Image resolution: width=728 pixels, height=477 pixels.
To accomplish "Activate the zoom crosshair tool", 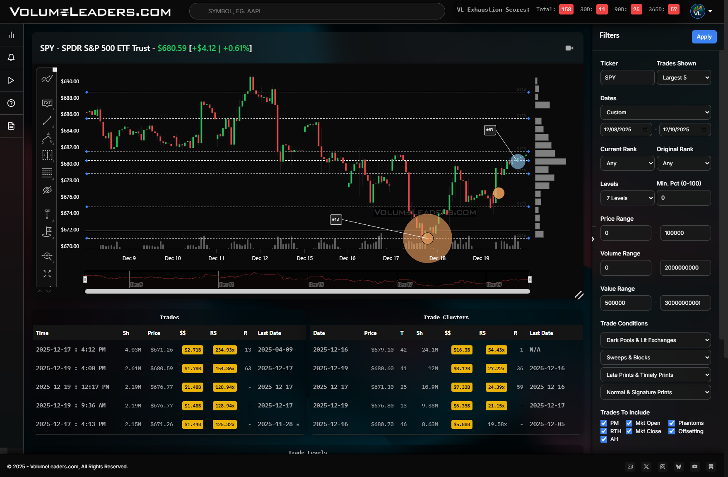I will click(x=47, y=257).
